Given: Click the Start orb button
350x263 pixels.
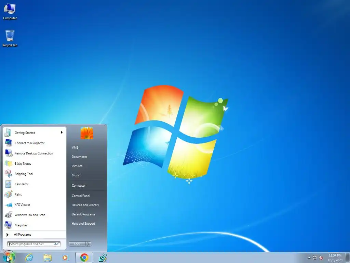Looking at the screenshot, I should coord(9,258).
